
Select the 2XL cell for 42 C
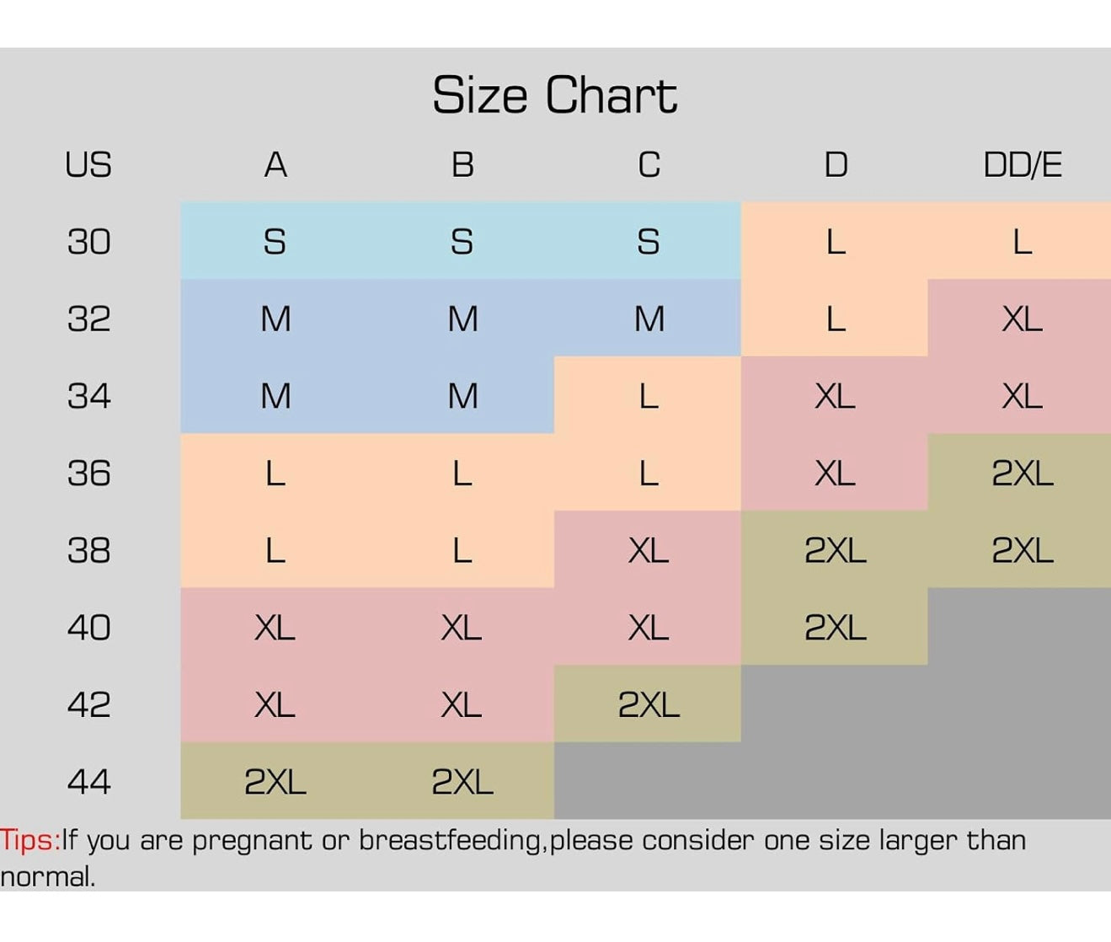(649, 704)
